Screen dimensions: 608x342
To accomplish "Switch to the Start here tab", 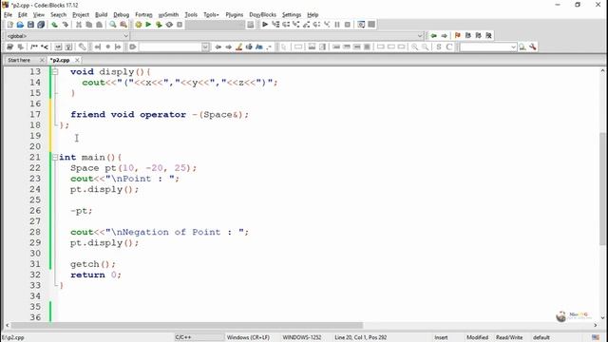I will 19,60.
